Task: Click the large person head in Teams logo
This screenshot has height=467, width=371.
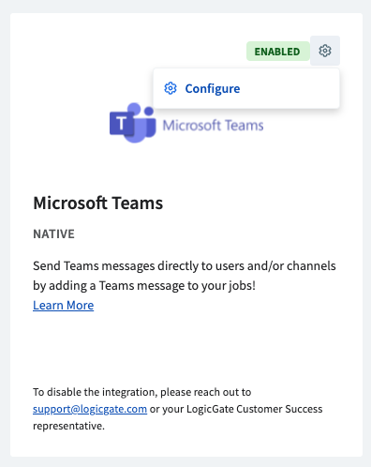Action: [135, 109]
